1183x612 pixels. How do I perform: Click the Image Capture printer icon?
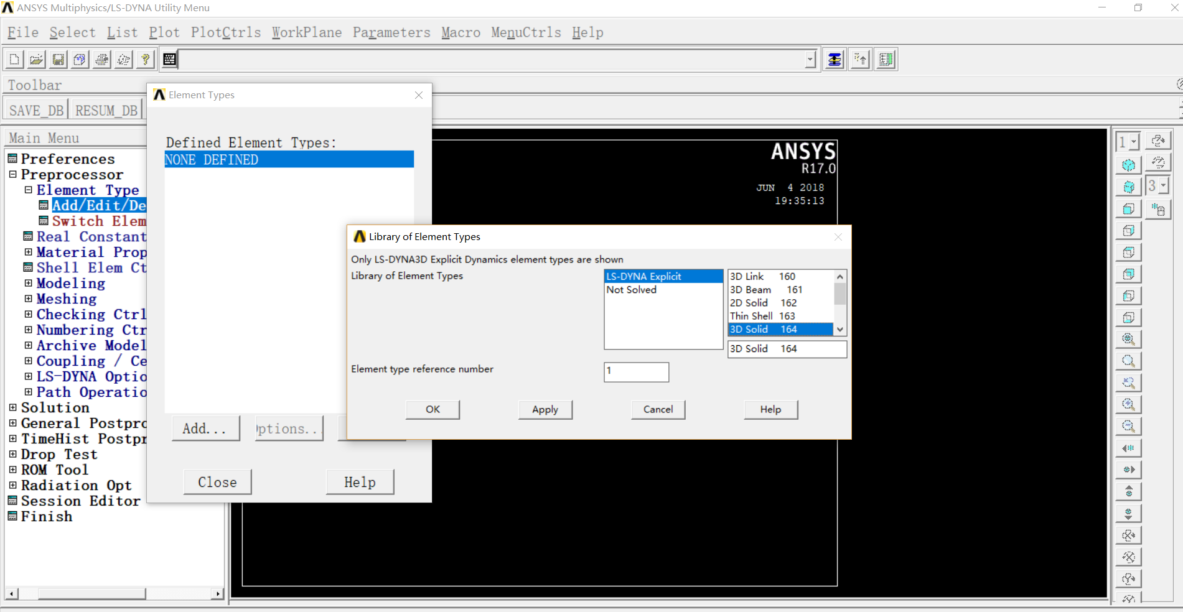click(x=101, y=60)
